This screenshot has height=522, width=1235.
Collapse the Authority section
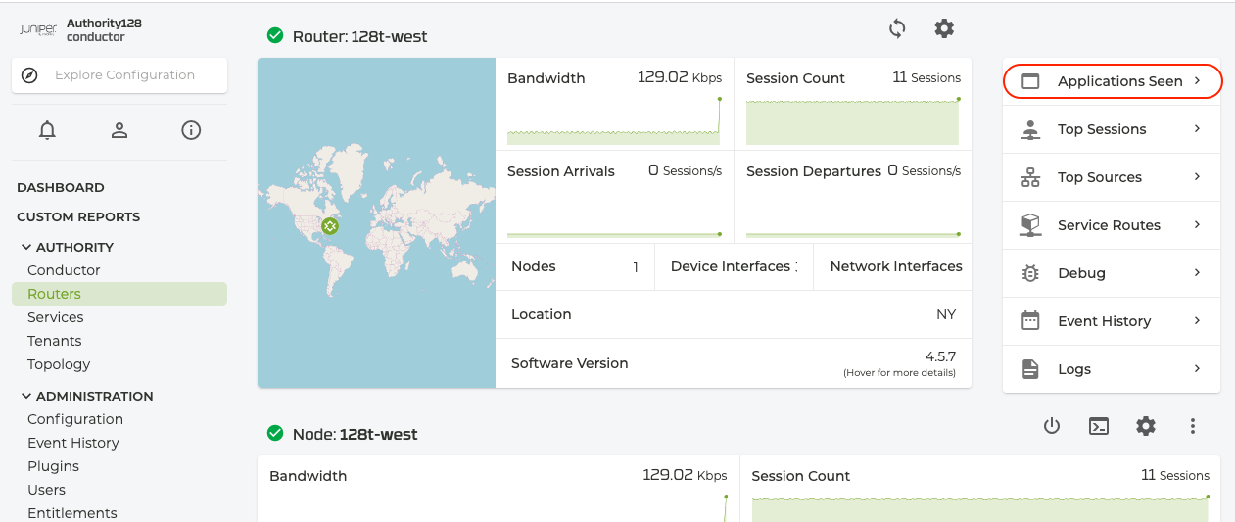pyautogui.click(x=25, y=247)
